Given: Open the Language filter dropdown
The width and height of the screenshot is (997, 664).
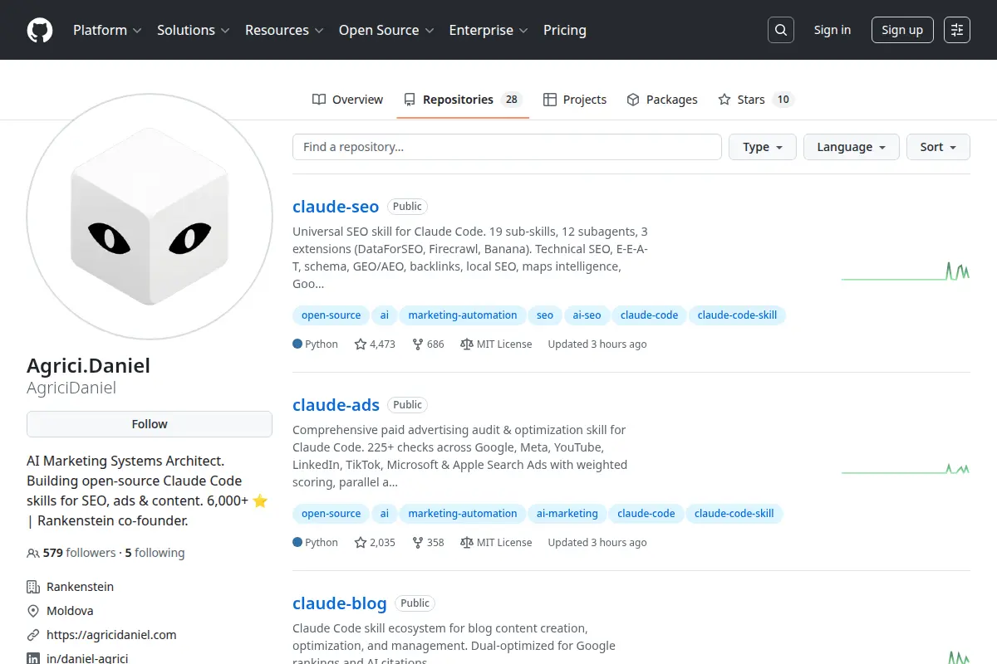Looking at the screenshot, I should coord(851,146).
